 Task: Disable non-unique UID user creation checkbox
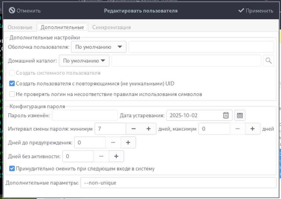(x=12, y=84)
